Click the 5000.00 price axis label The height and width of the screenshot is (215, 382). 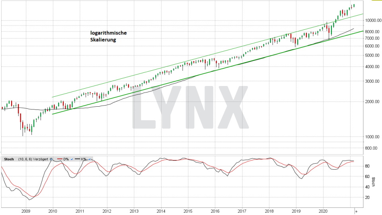(x=372, y=55)
